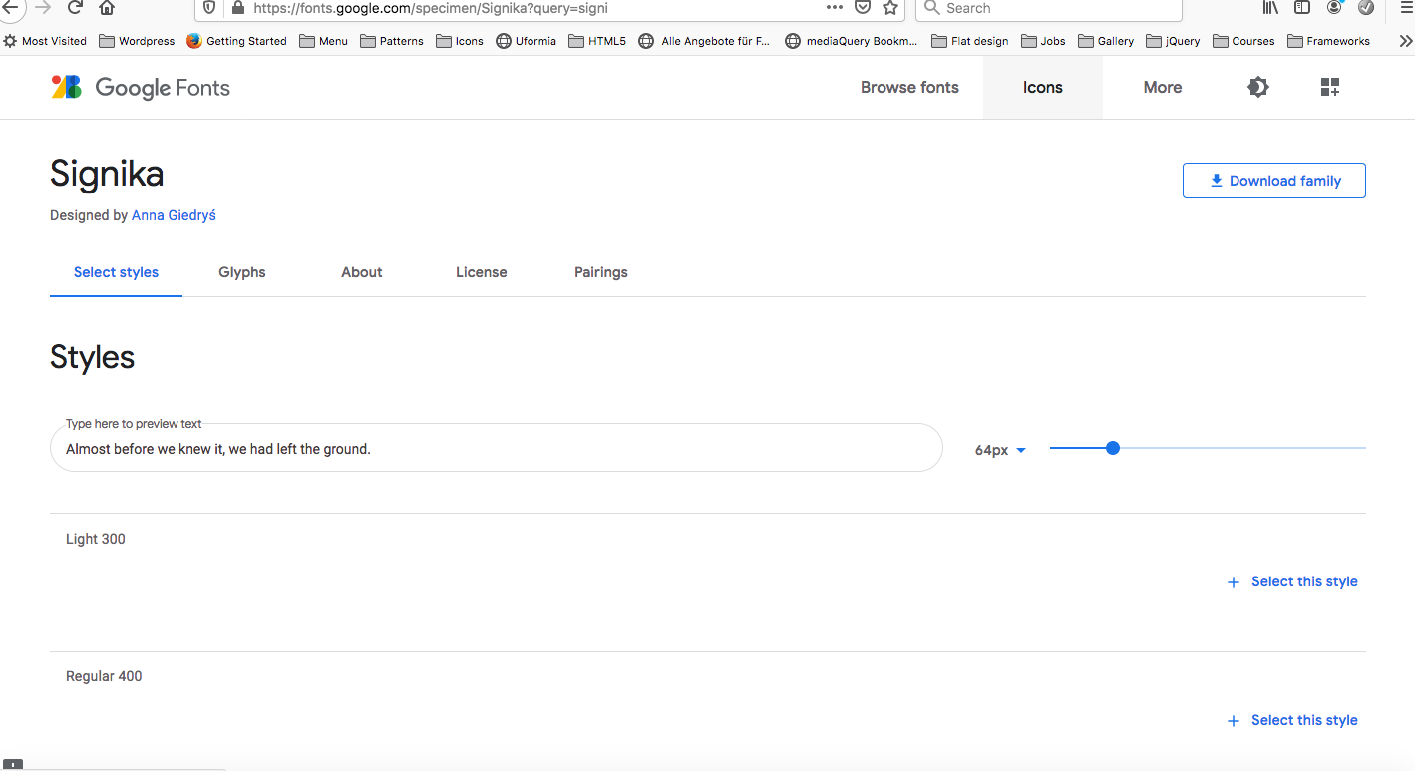Reload the page with the refresh icon
1415x771 pixels.
tap(74, 8)
